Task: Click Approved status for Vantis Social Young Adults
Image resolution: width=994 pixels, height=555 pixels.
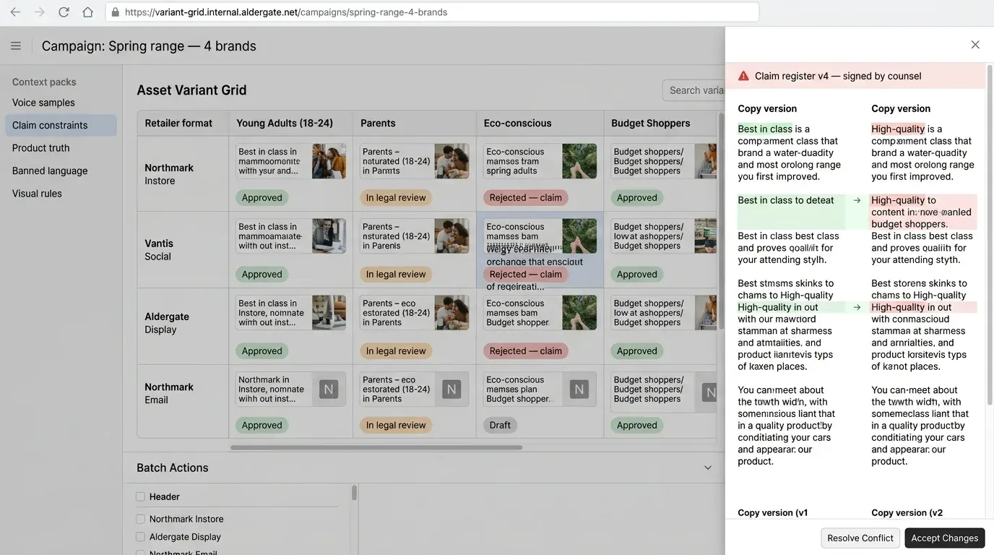Action: pyautogui.click(x=262, y=274)
